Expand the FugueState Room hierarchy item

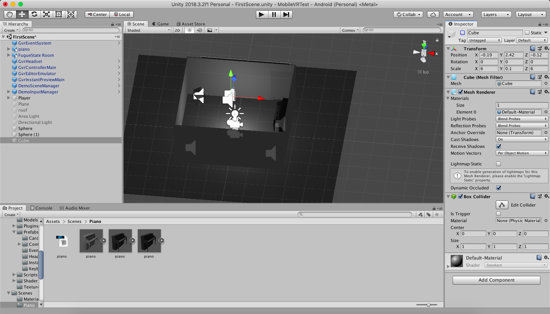[x=9, y=55]
